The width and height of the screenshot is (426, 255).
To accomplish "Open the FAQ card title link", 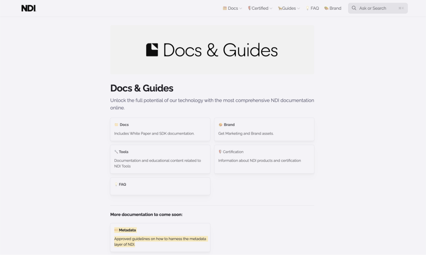I will point(122,184).
